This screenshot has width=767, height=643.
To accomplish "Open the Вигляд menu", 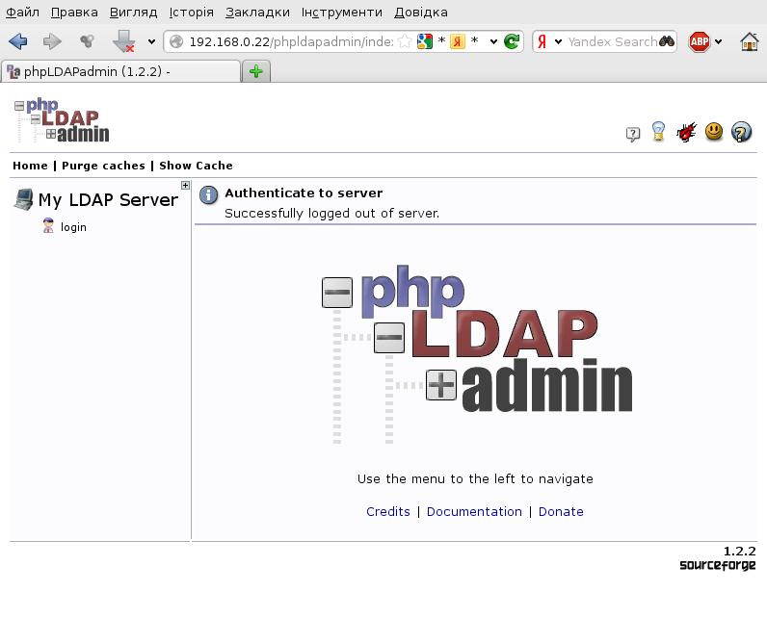I will tap(133, 13).
